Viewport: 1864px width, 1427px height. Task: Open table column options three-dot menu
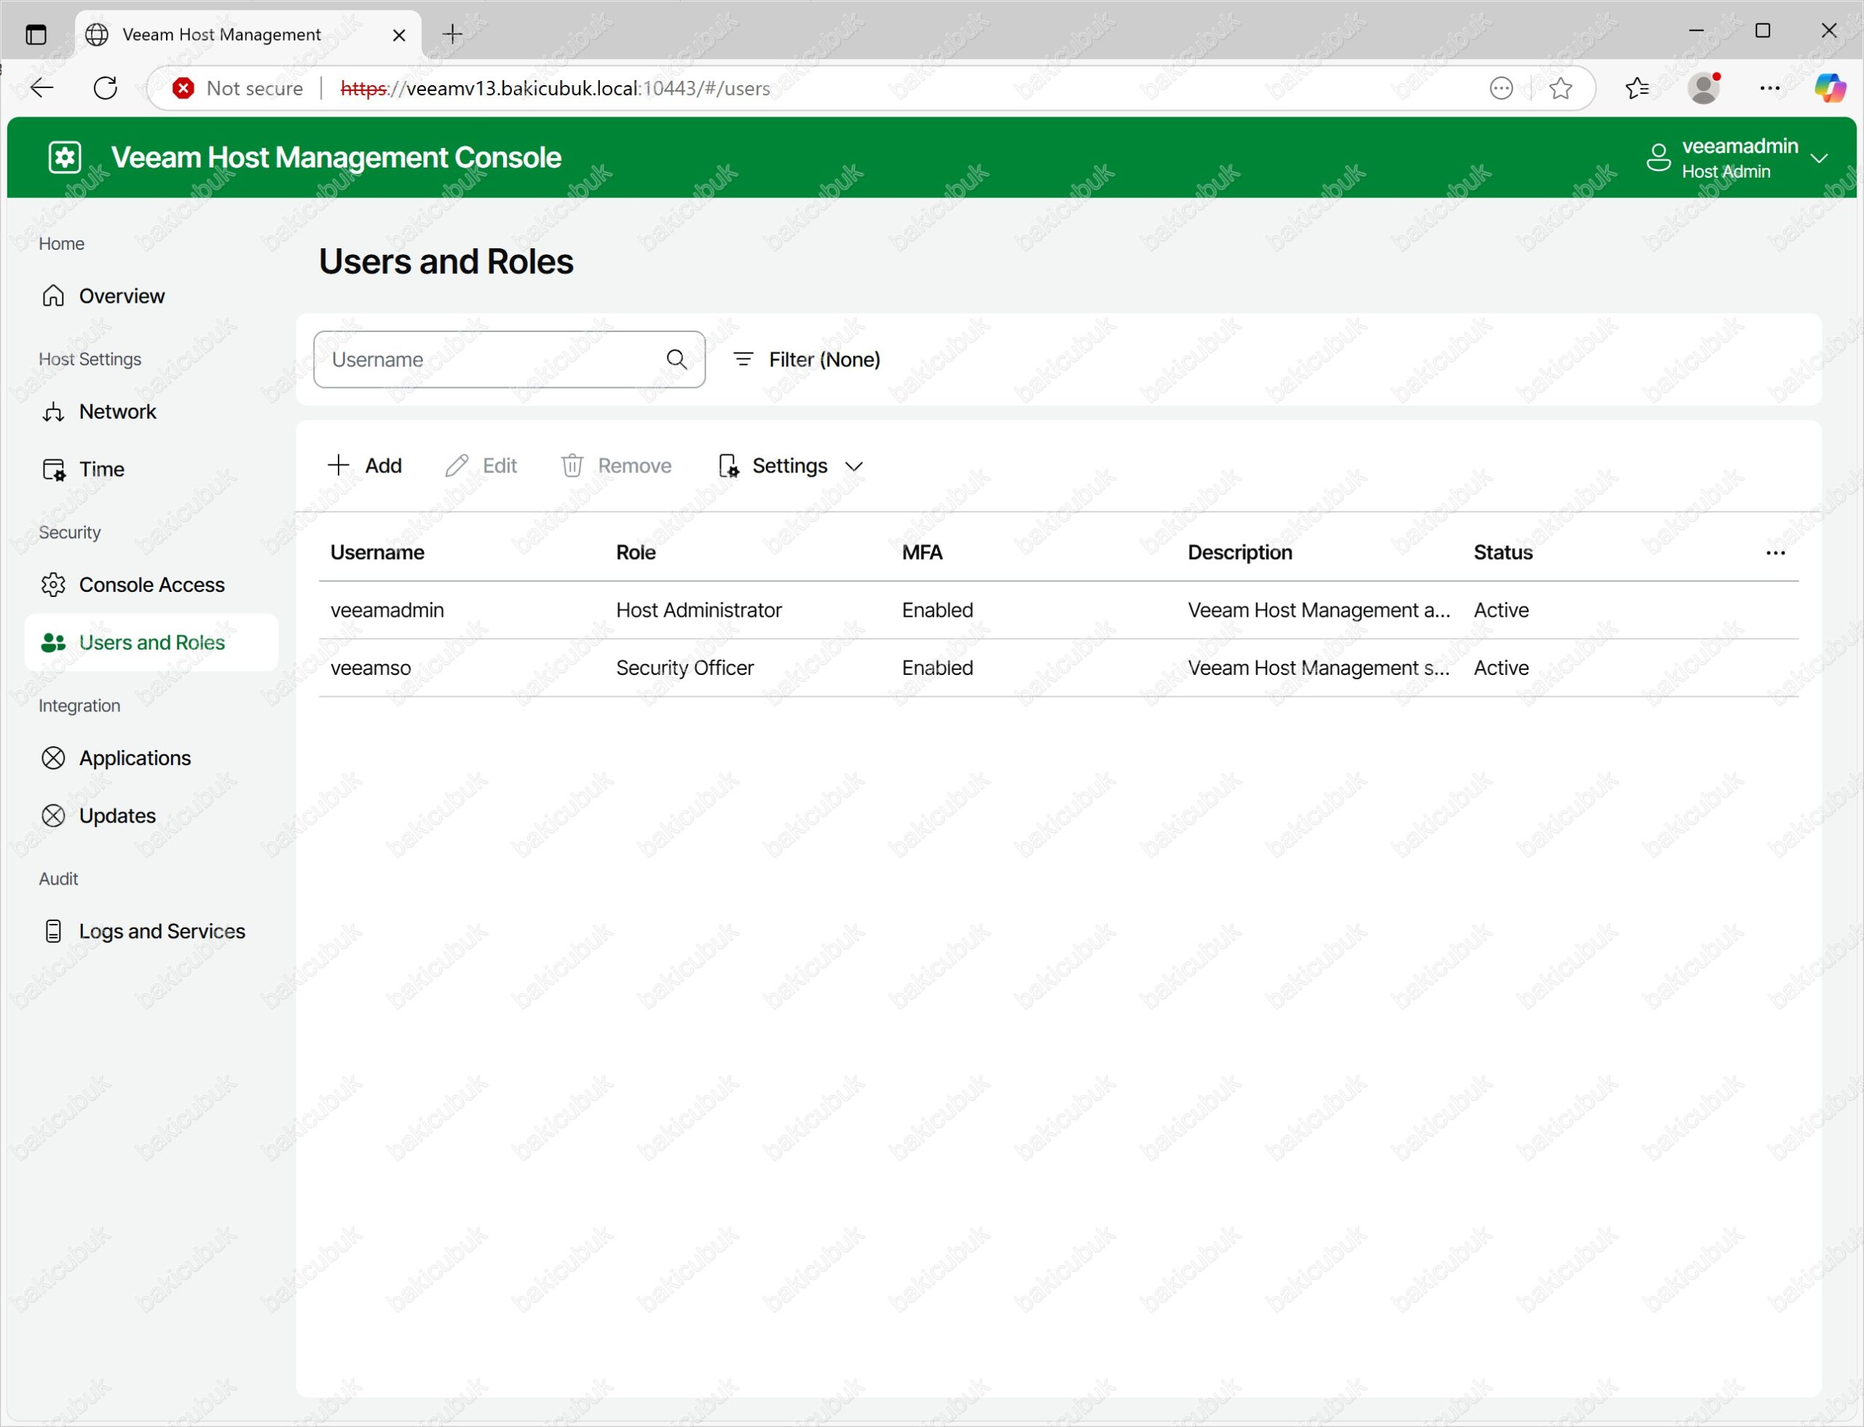(1776, 553)
